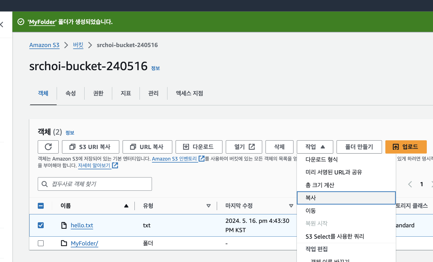Click the 폴더 만들기 button

tap(359, 147)
